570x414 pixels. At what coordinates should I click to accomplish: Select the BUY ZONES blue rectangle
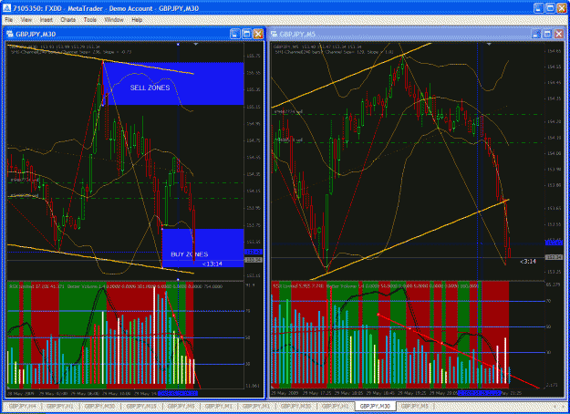pyautogui.click(x=202, y=248)
